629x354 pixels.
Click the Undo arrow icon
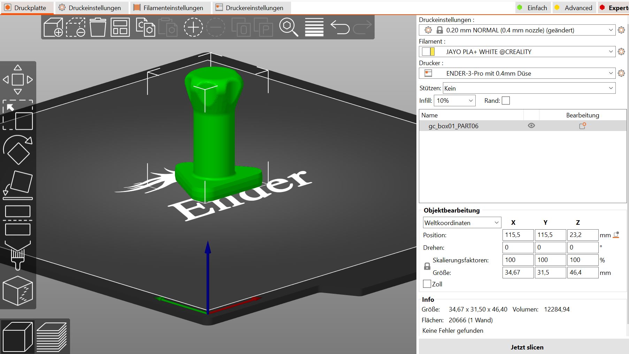340,27
